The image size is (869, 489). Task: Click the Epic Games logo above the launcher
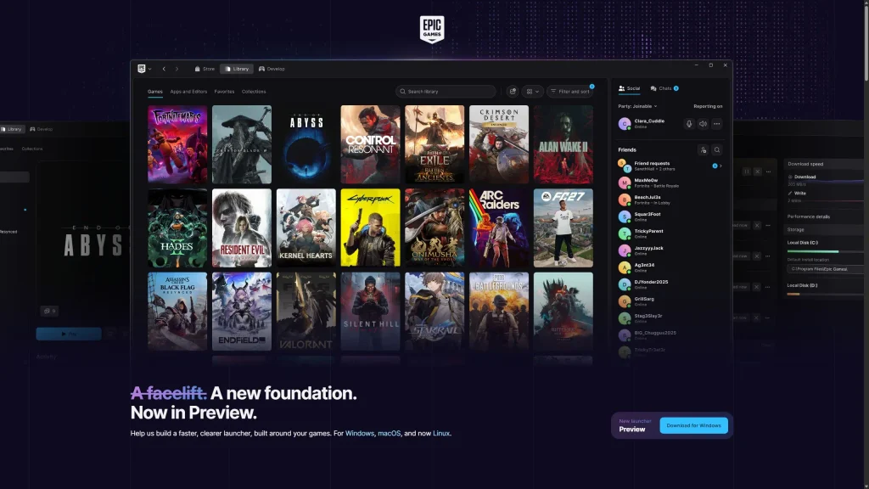point(432,30)
